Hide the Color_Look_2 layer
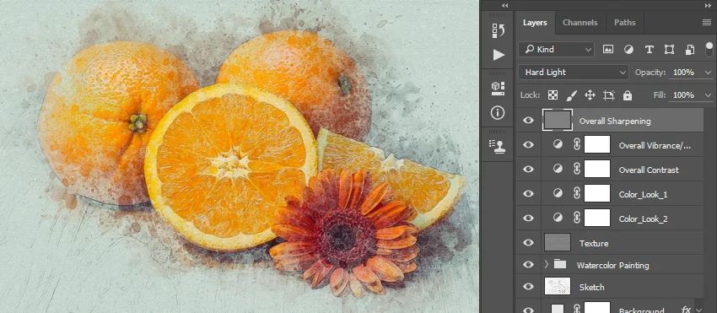Image resolution: width=717 pixels, height=313 pixels. [x=528, y=218]
